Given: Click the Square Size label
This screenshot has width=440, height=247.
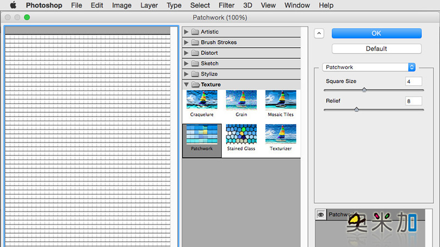Looking at the screenshot, I should [341, 81].
